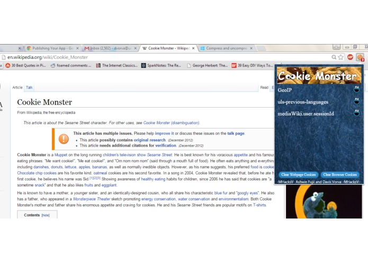The image size is (368, 262).
Task: Click the page icon beside the URL
Action: click(4, 57)
